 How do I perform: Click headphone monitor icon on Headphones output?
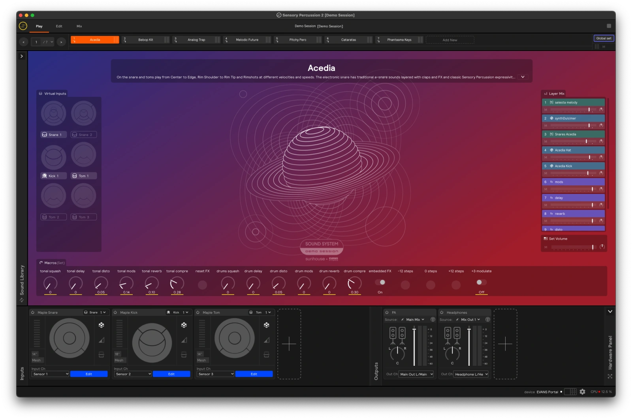click(488, 320)
